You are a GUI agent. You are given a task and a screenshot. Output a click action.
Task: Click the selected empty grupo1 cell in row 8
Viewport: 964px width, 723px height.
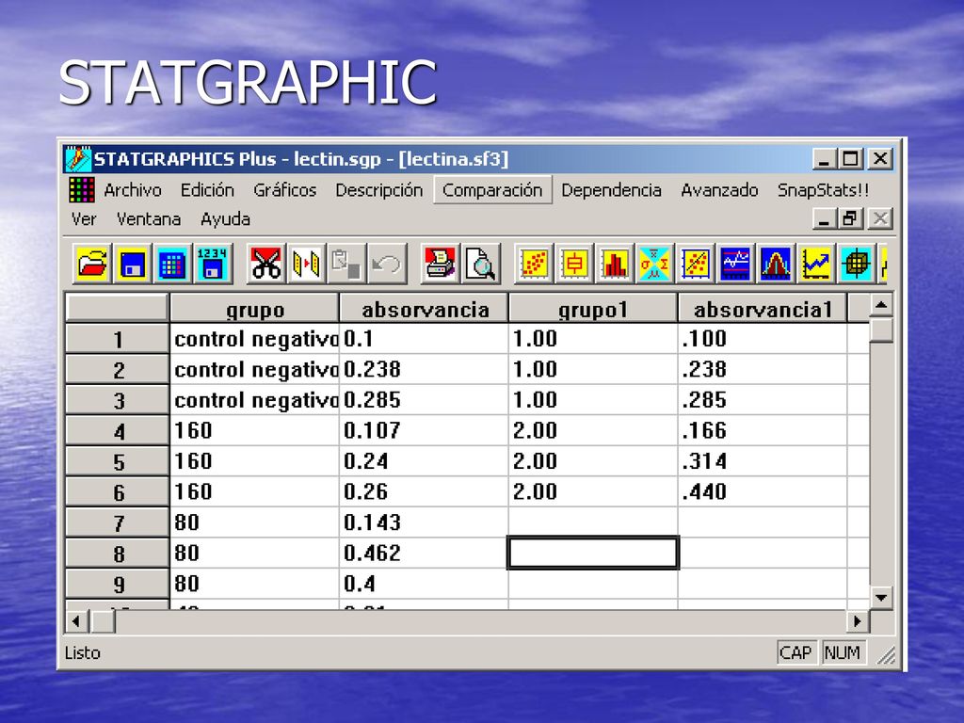593,553
